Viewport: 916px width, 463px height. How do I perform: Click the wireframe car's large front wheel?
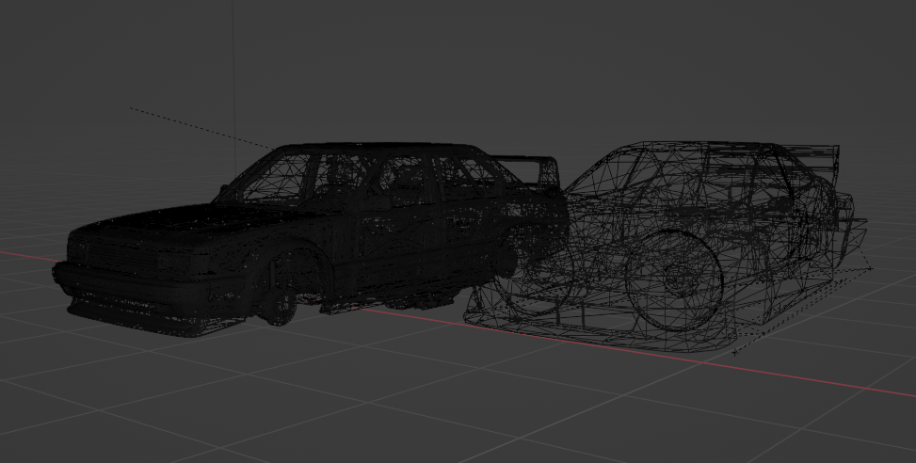click(673, 280)
